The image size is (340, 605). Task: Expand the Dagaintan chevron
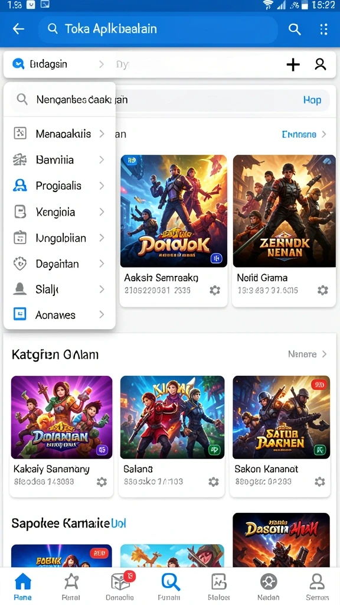point(102,264)
